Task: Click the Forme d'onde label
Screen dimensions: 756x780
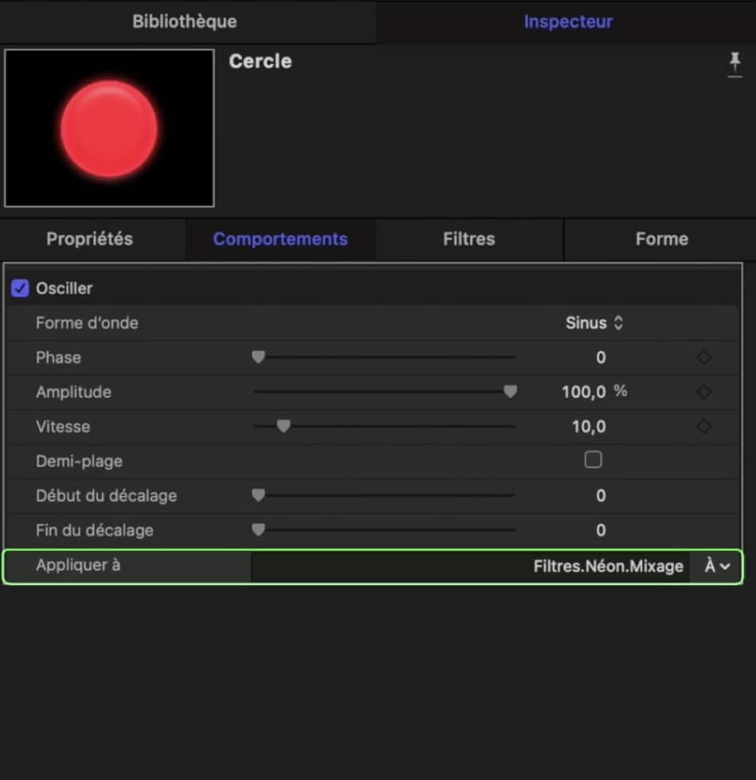Action: tap(87, 323)
